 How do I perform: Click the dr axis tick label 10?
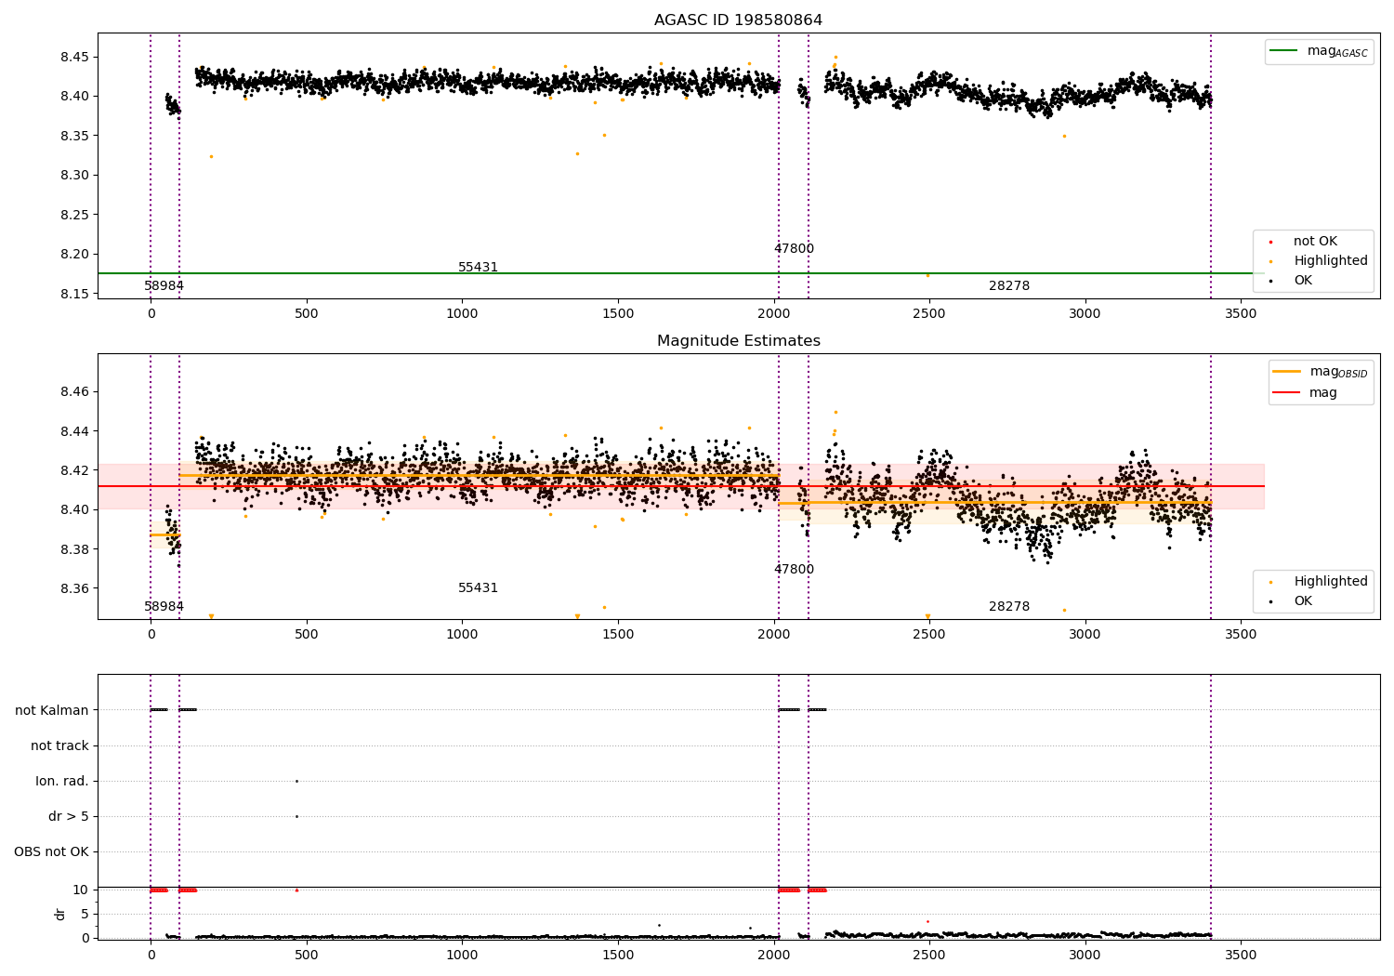tap(81, 890)
